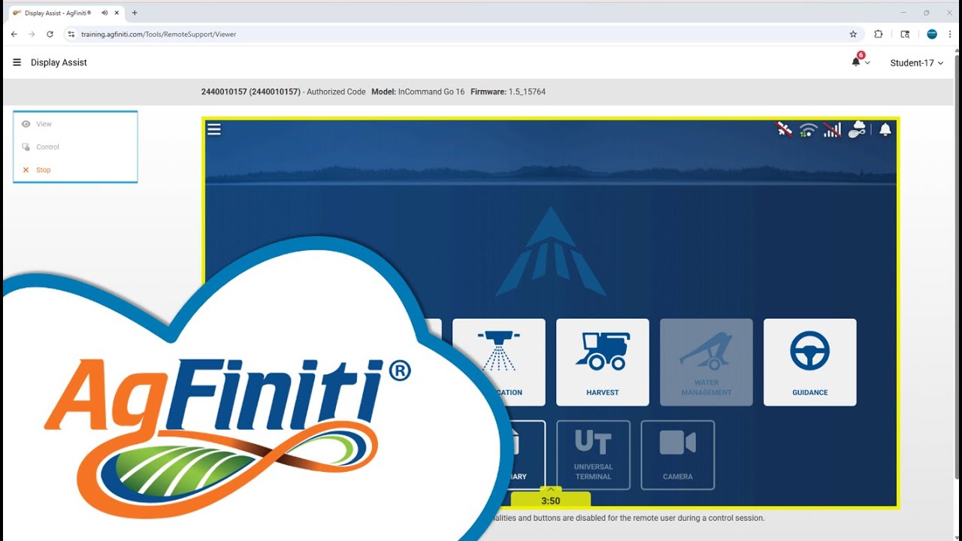Open the AgFiniti page hamburger menu
This screenshot has width=962, height=541.
pyautogui.click(x=17, y=62)
